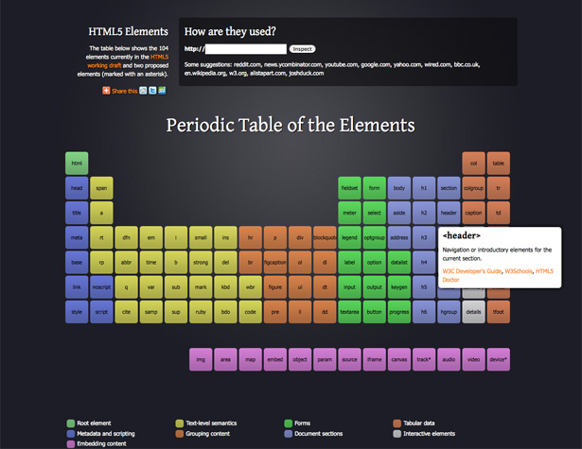Select the blockquote element tile

[325, 237]
